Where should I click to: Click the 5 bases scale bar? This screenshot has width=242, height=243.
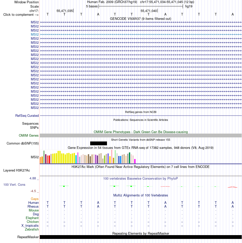point(141,6)
